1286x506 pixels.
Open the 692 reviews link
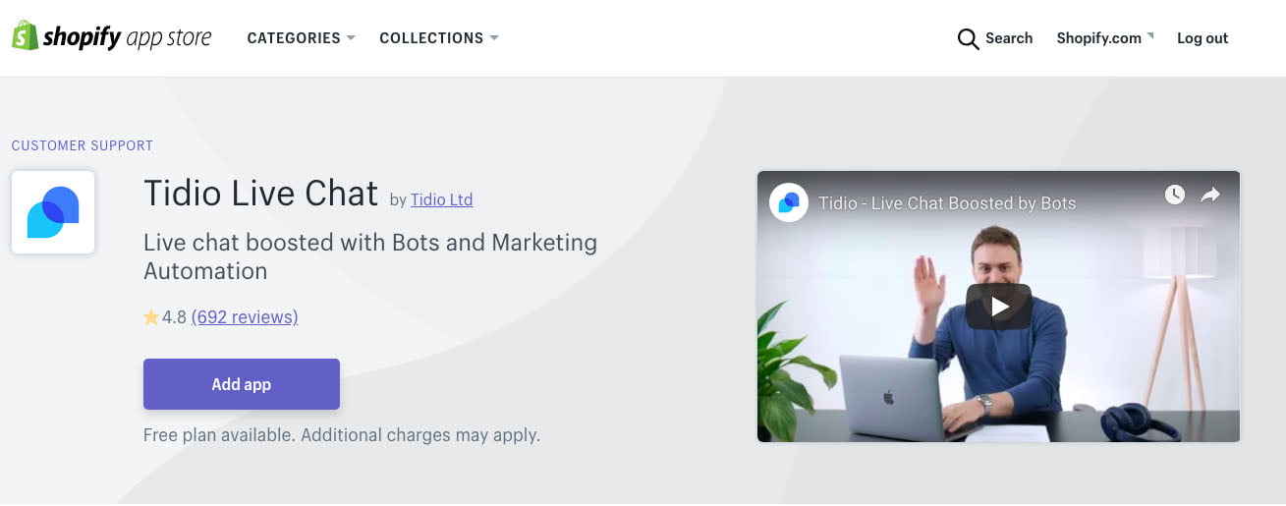[x=245, y=317]
